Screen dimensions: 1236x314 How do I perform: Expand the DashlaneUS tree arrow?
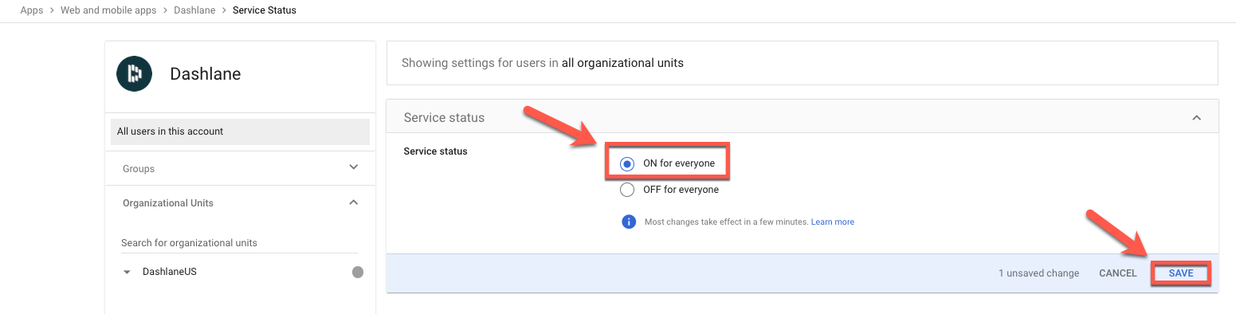(x=127, y=273)
